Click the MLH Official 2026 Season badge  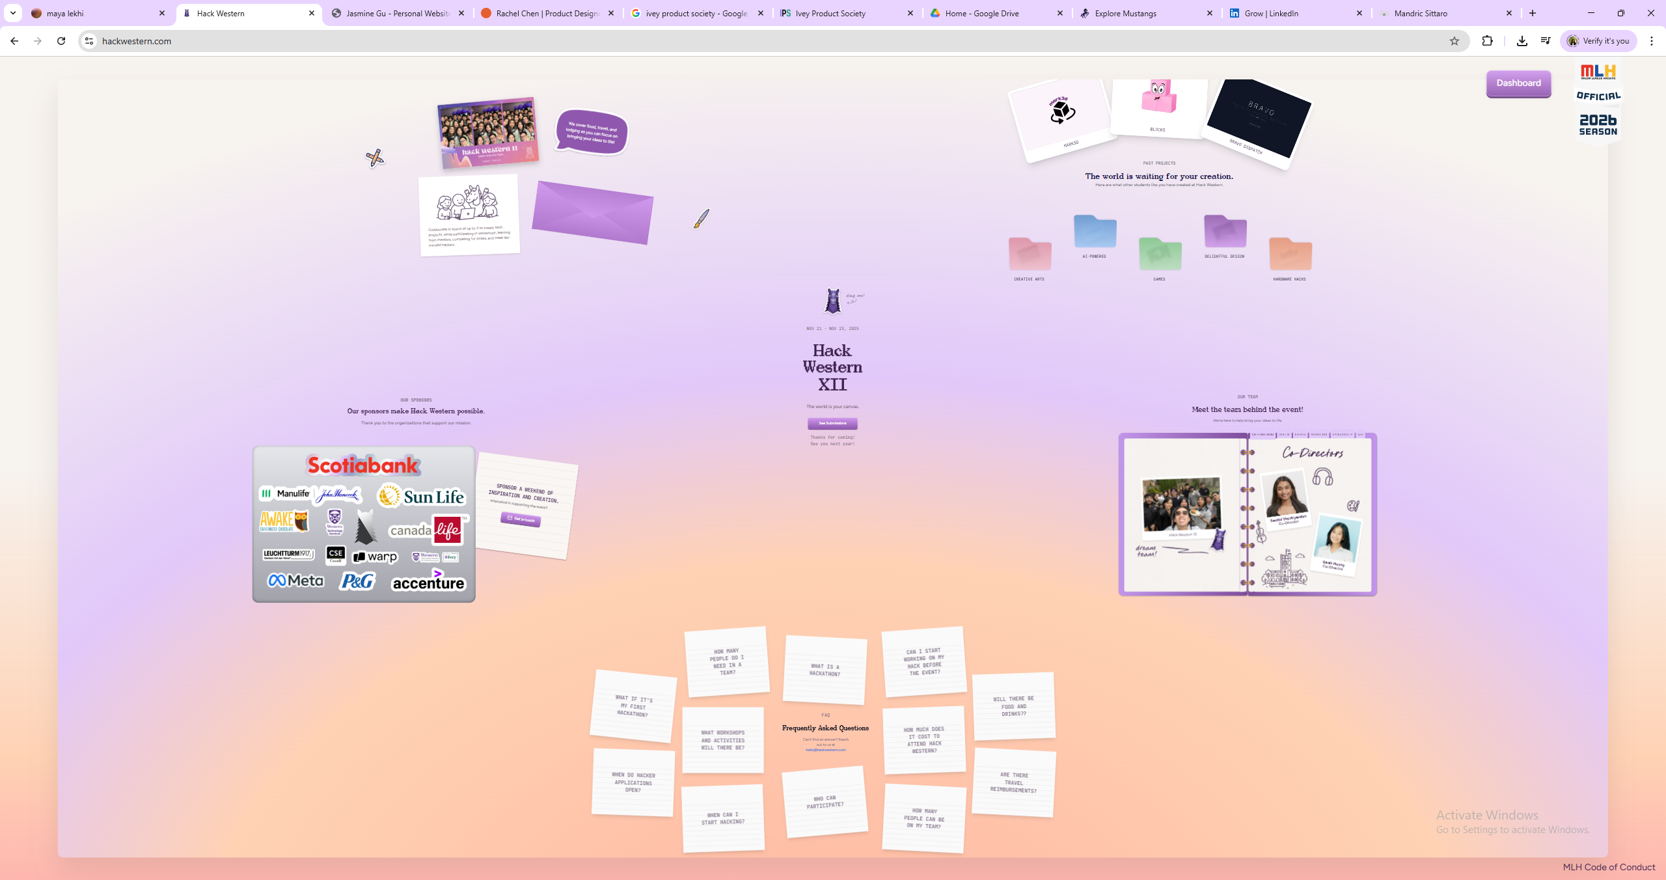pyautogui.click(x=1598, y=101)
